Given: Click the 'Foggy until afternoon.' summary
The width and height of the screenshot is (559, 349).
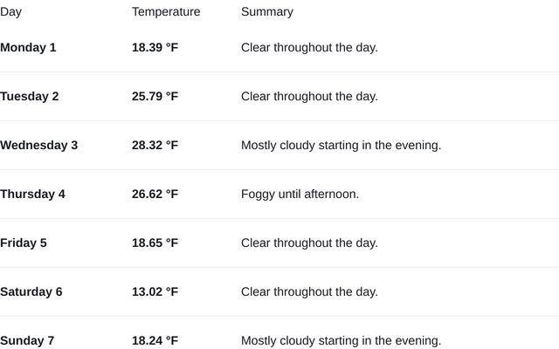Looking at the screenshot, I should tap(300, 194).
